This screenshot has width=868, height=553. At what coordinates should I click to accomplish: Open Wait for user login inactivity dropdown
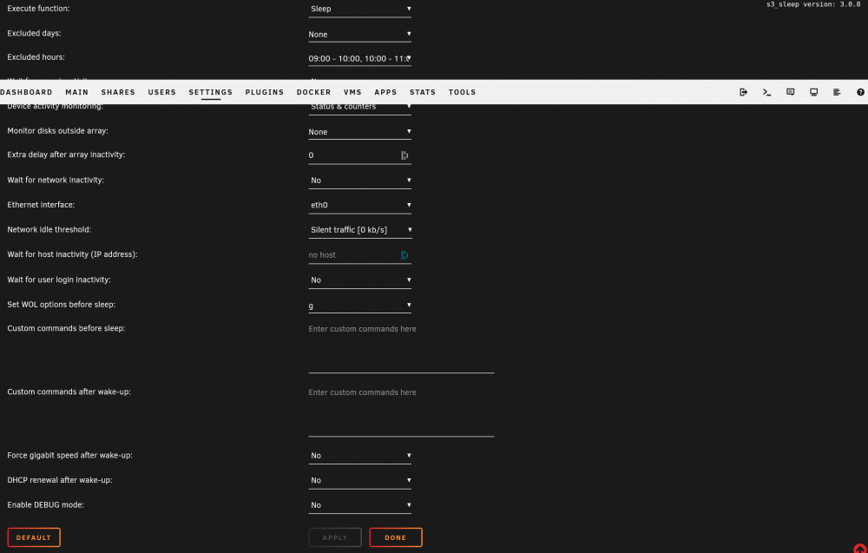[x=360, y=280]
